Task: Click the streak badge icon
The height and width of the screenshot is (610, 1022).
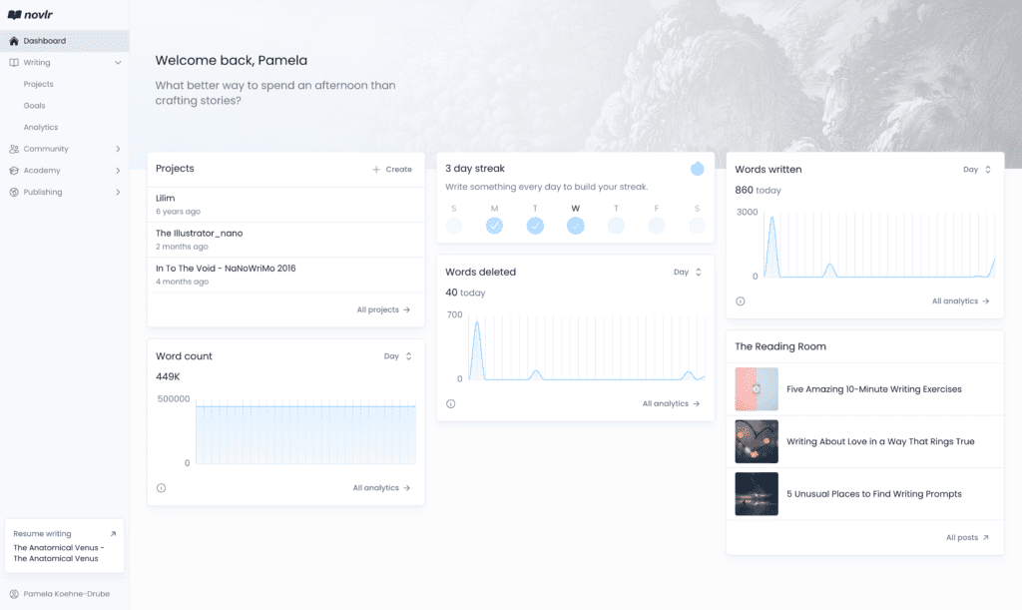Action: tap(698, 169)
